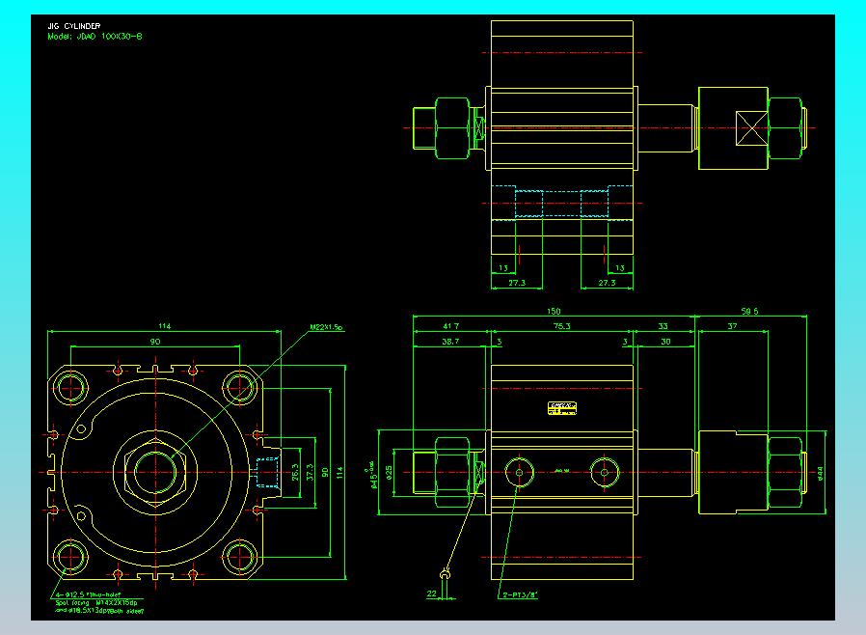Select the 'ø25' diameter dimension
Image resolution: width=866 pixels, height=635 pixels.
click(x=389, y=473)
